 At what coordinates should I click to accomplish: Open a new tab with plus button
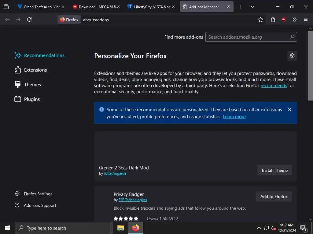pyautogui.click(x=240, y=7)
